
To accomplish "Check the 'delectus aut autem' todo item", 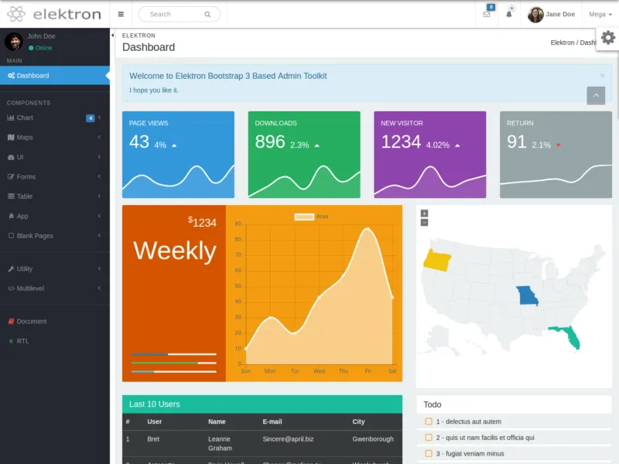I will [429, 421].
